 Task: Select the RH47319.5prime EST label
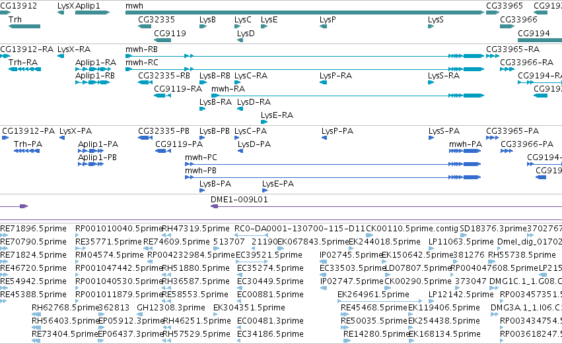196,229
